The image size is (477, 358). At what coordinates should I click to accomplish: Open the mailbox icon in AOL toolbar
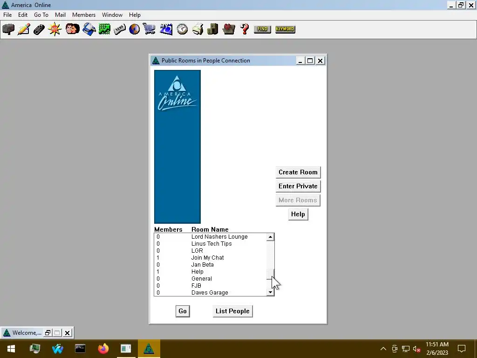8,29
